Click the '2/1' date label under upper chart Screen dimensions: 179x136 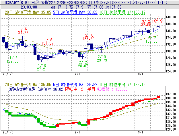pyautogui.click(x=77, y=74)
